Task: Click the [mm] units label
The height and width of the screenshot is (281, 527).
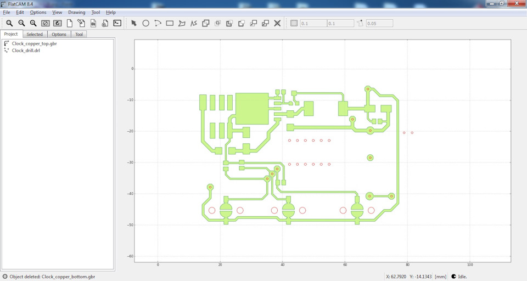Action: point(441,277)
